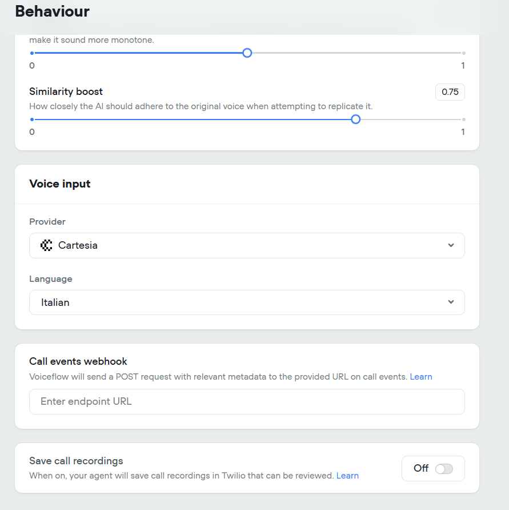
Task: Click the right end dot of Similarity boost slider
Action: 464,119
